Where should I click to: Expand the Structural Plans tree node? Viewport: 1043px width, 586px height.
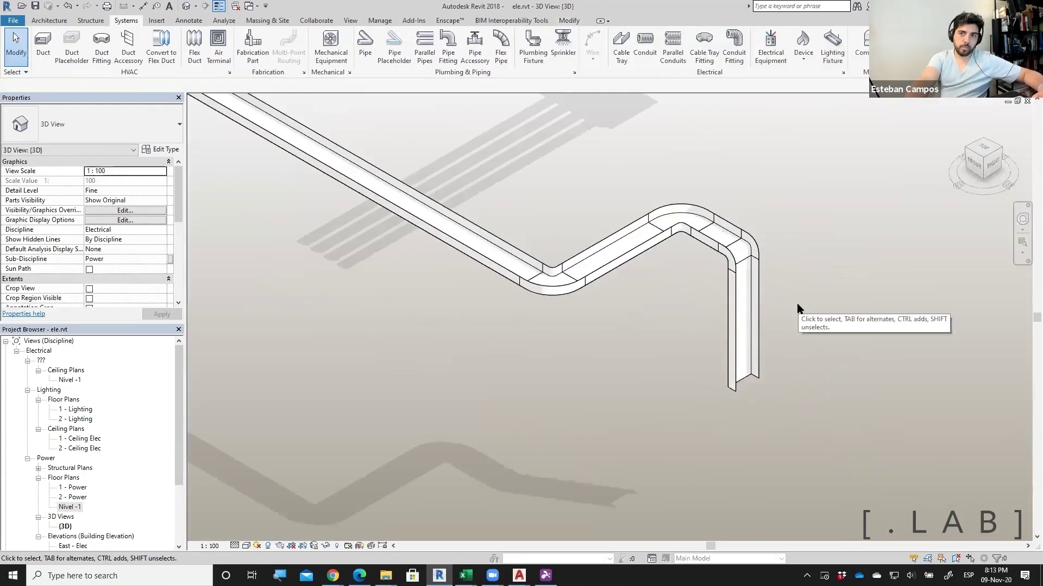39,468
